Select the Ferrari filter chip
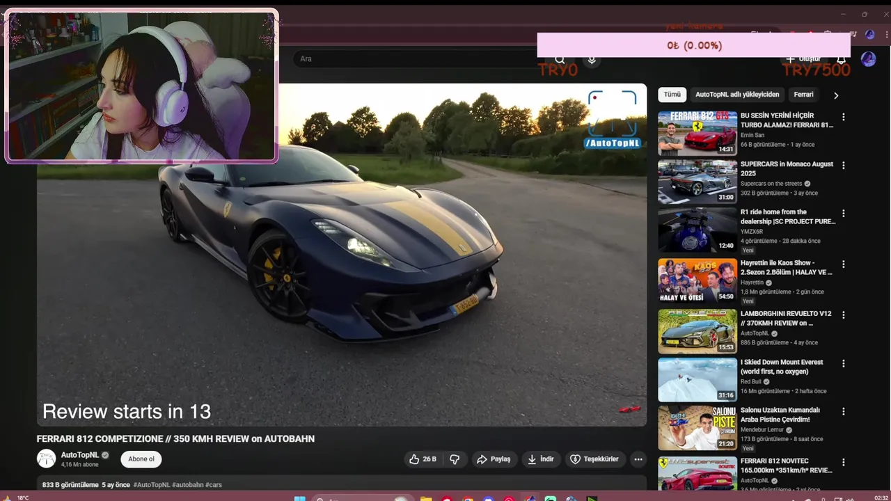This screenshot has width=891, height=501. coord(803,95)
